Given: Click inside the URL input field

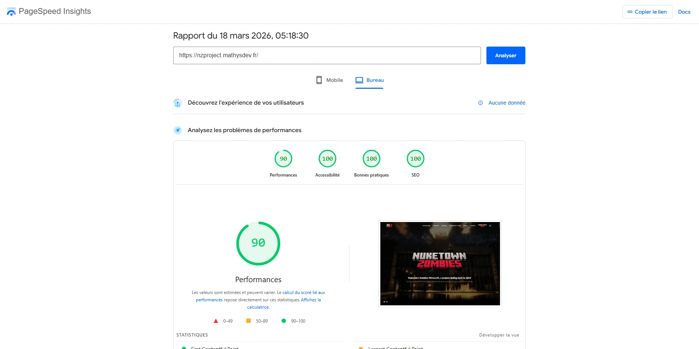Looking at the screenshot, I should (x=327, y=55).
